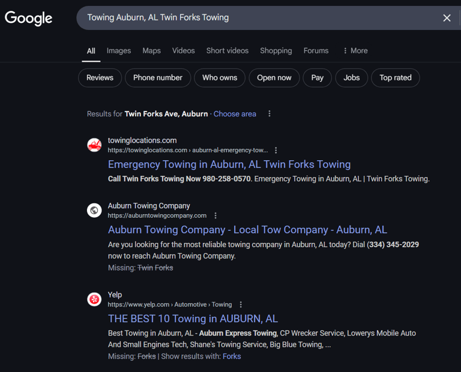Select the Who owns chip
The image size is (461, 372).
(x=220, y=78)
